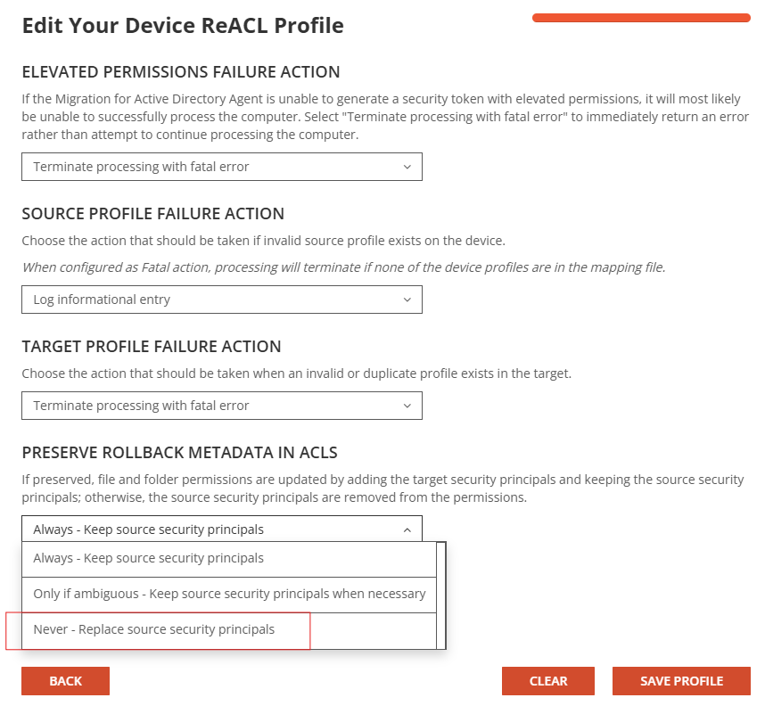
Task: Click the chevron on Elevated Permissions Failure Action dropdown
Action: (x=409, y=166)
